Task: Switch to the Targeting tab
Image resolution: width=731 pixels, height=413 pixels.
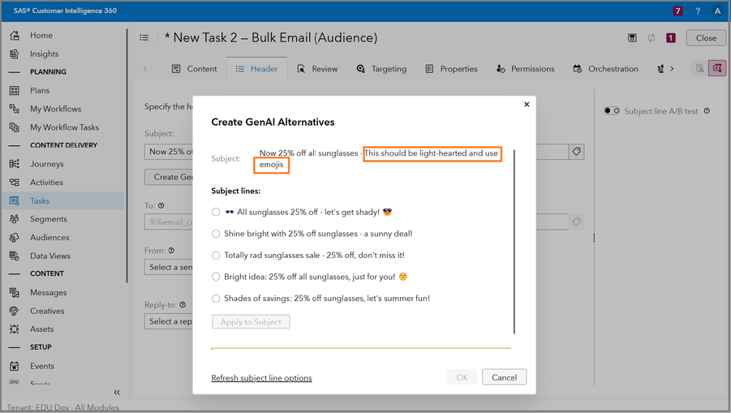Action: [381, 69]
